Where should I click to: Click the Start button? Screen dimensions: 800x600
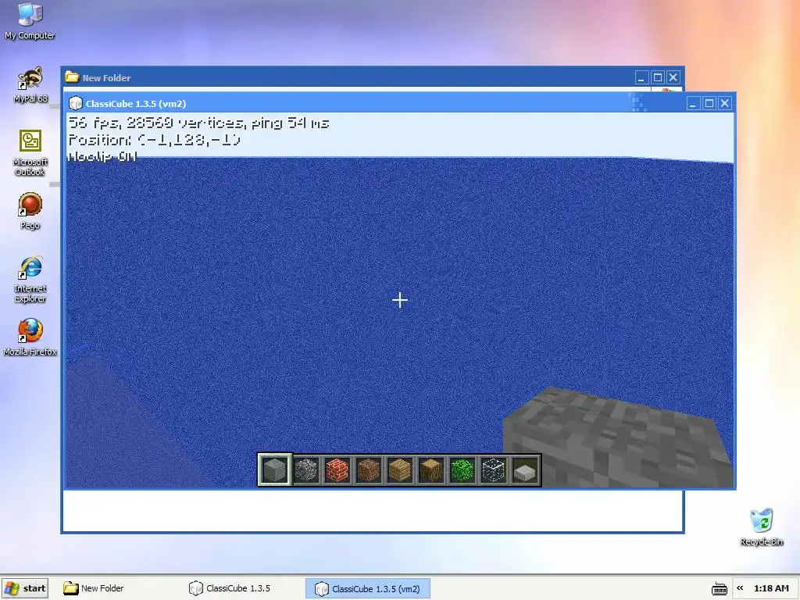coord(25,588)
